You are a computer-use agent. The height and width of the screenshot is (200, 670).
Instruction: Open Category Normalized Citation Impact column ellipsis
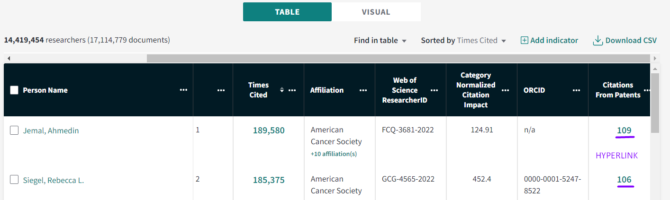506,90
